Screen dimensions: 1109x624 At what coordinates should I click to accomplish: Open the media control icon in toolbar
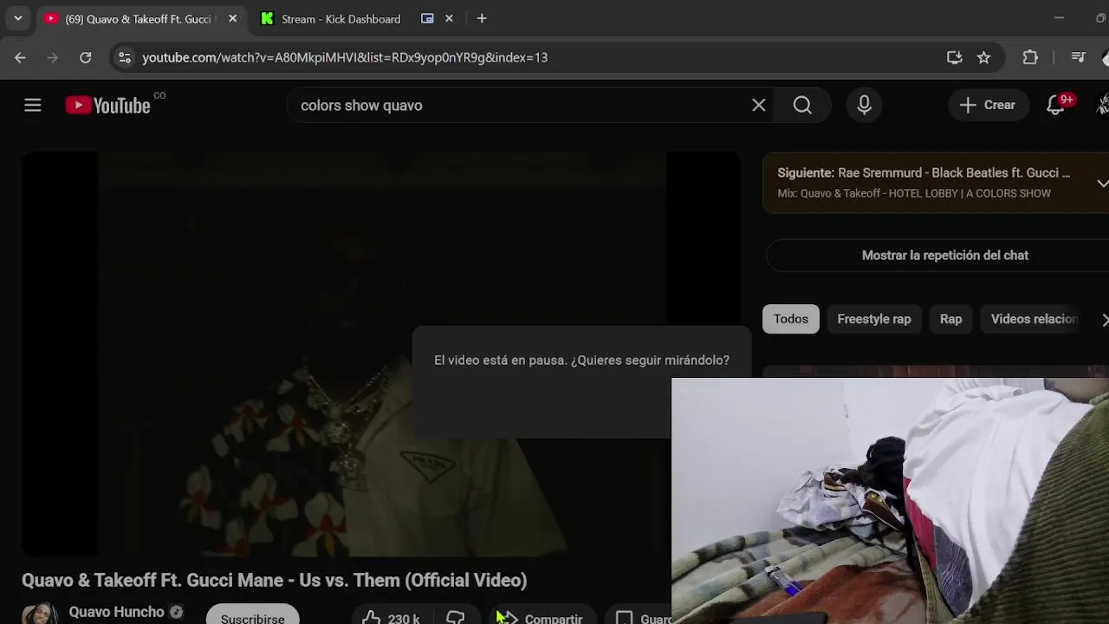coord(1079,57)
